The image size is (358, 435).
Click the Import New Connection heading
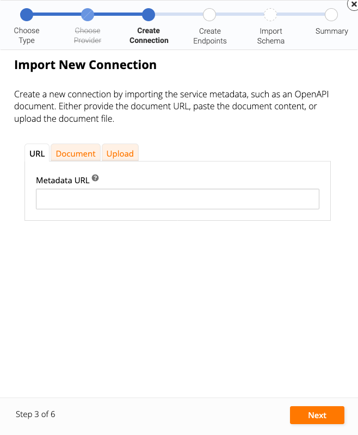[85, 65]
